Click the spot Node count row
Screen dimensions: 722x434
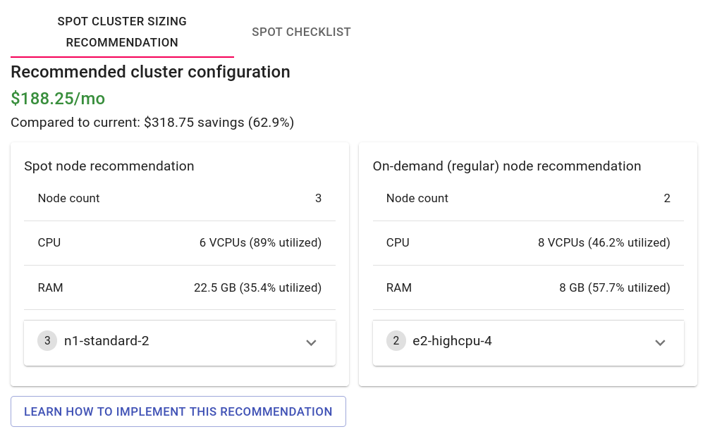(180, 198)
